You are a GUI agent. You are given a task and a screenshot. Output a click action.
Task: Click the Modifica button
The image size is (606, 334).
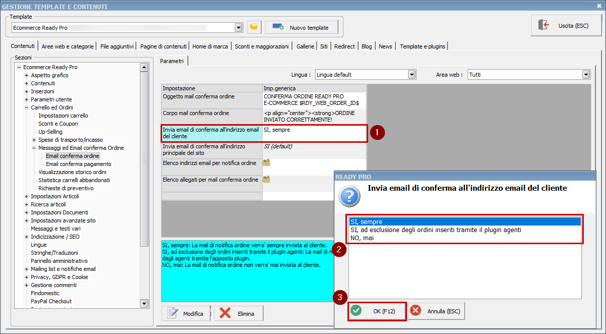point(187,313)
